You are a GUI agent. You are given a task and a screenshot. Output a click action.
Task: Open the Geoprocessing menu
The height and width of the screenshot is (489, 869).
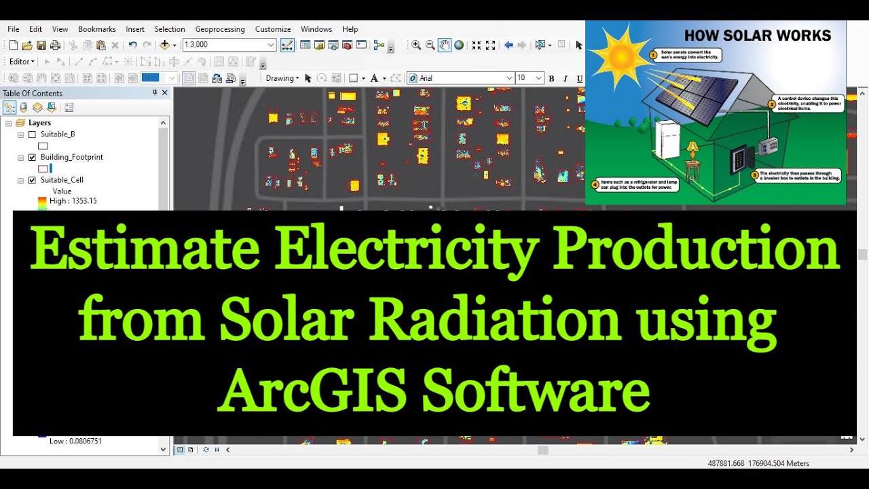pos(220,29)
